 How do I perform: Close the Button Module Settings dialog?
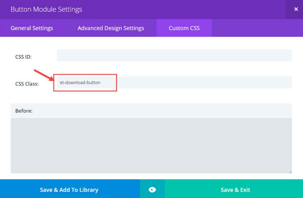click(x=296, y=9)
